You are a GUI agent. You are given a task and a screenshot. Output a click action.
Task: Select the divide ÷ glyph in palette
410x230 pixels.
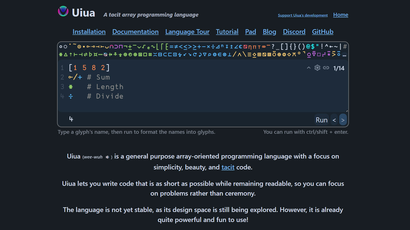213,47
